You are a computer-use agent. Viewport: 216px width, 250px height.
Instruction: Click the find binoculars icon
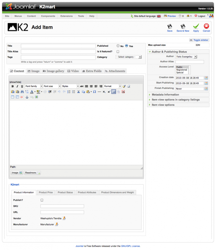[x=22, y=92]
